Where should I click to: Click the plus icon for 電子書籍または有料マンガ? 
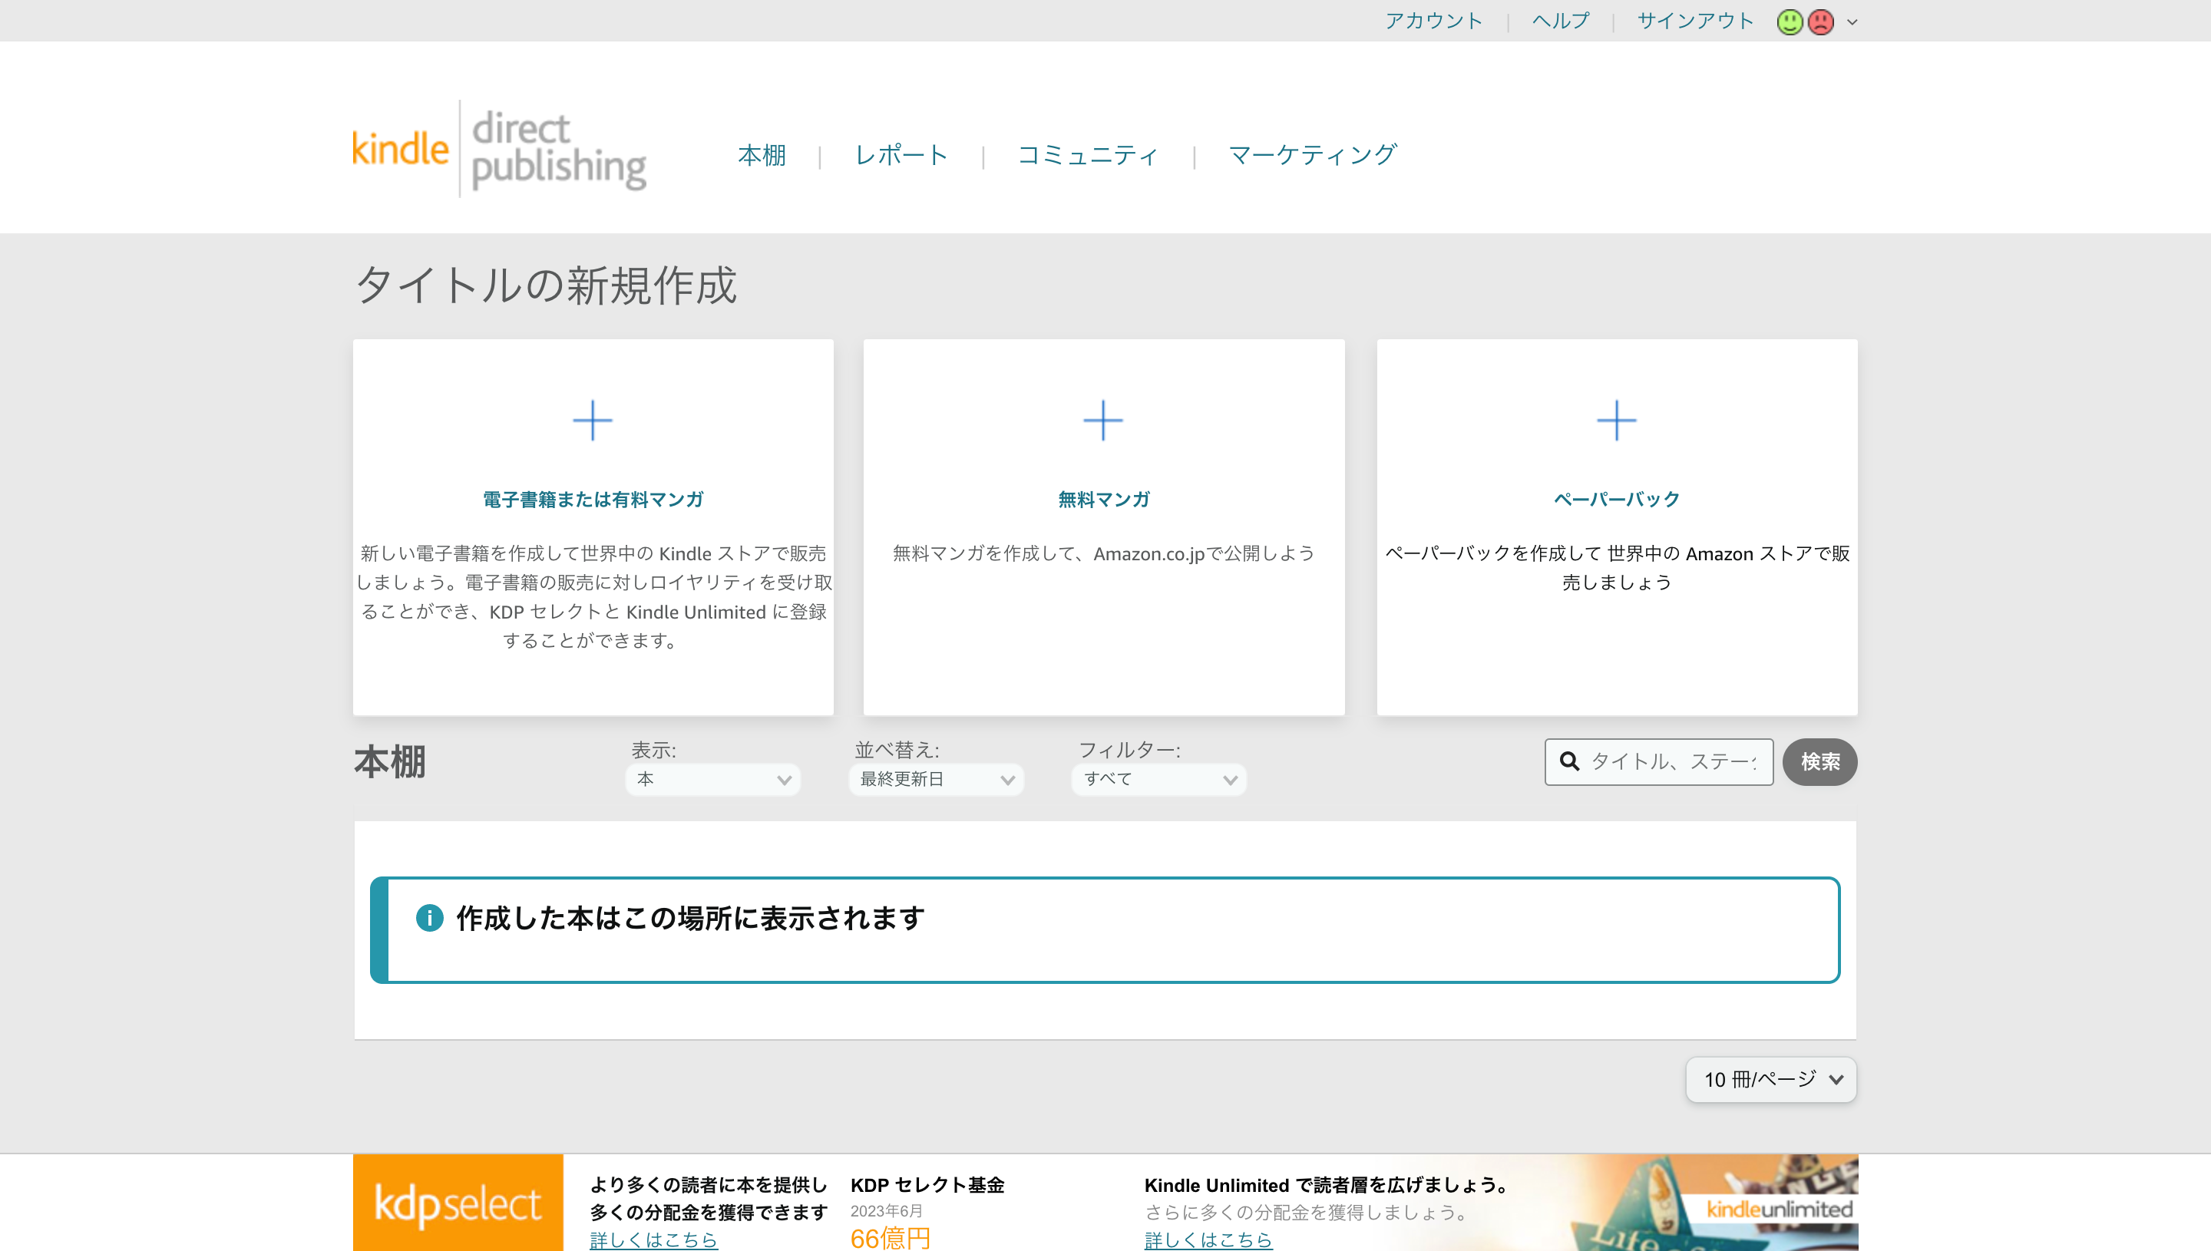(x=592, y=420)
